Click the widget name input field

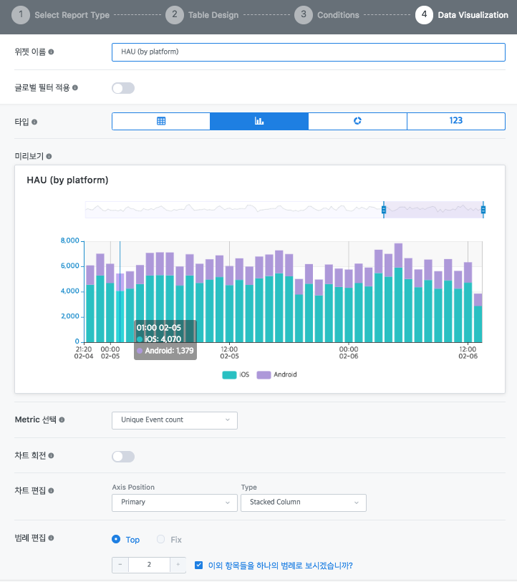click(x=309, y=52)
